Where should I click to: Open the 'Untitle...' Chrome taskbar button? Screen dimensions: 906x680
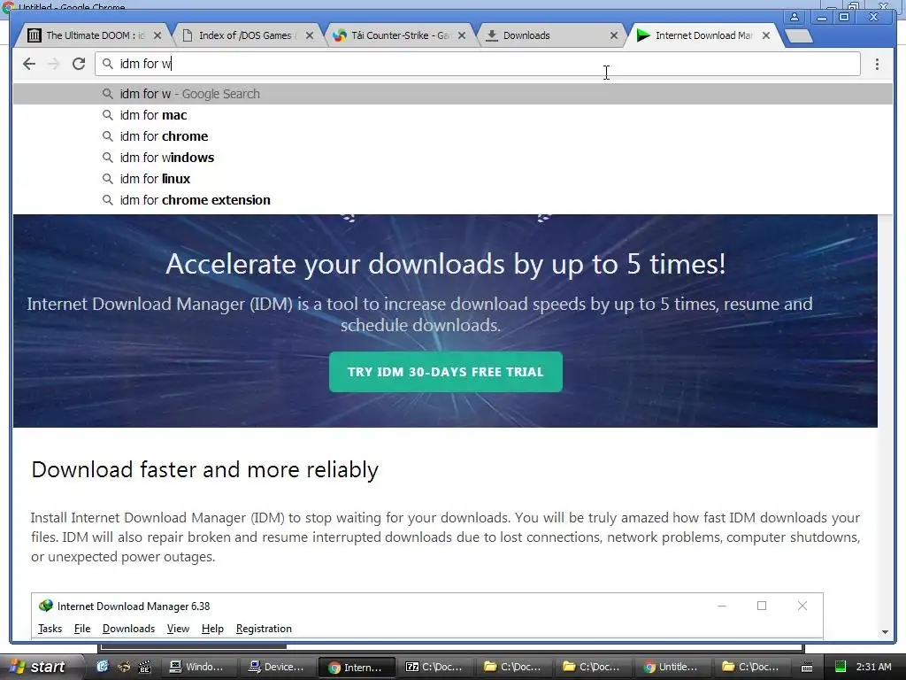(672, 667)
